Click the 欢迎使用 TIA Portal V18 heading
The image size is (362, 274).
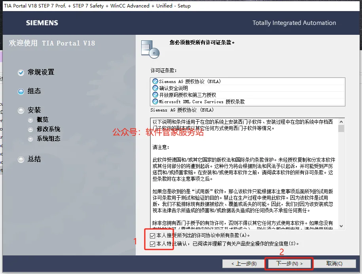(52, 43)
